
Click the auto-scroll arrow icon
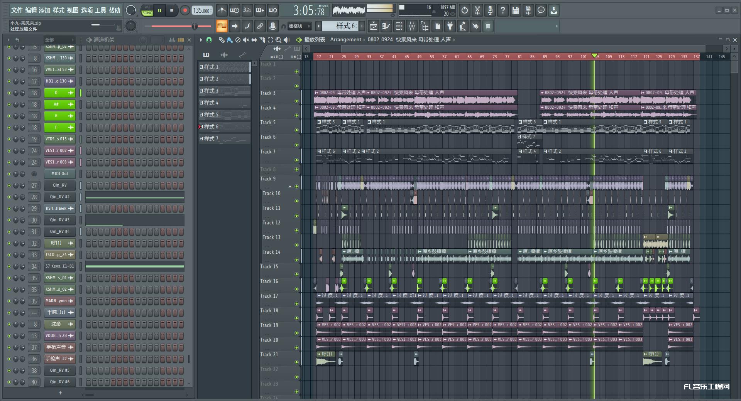(x=234, y=26)
